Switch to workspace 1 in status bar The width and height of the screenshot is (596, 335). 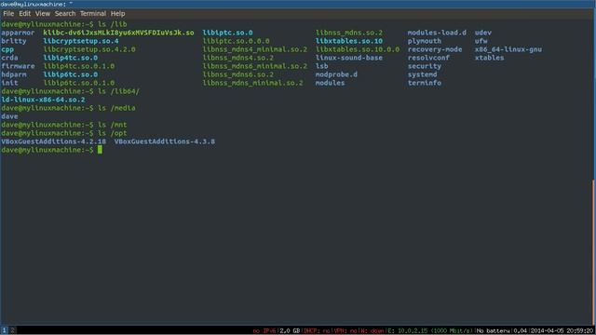(4, 330)
